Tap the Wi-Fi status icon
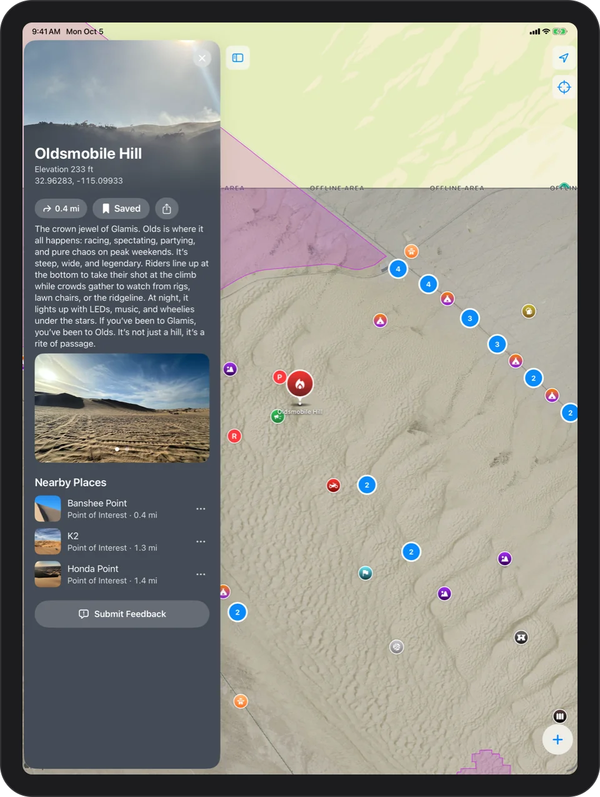This screenshot has height=797, width=600. (546, 31)
